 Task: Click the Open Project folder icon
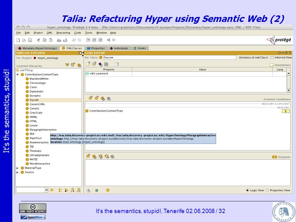[x=24, y=40]
